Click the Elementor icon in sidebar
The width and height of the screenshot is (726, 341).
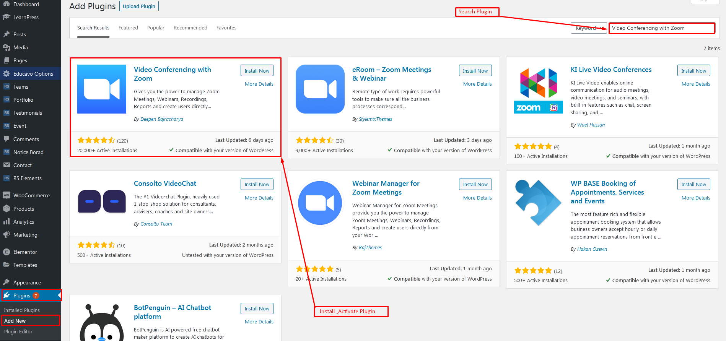click(7, 252)
